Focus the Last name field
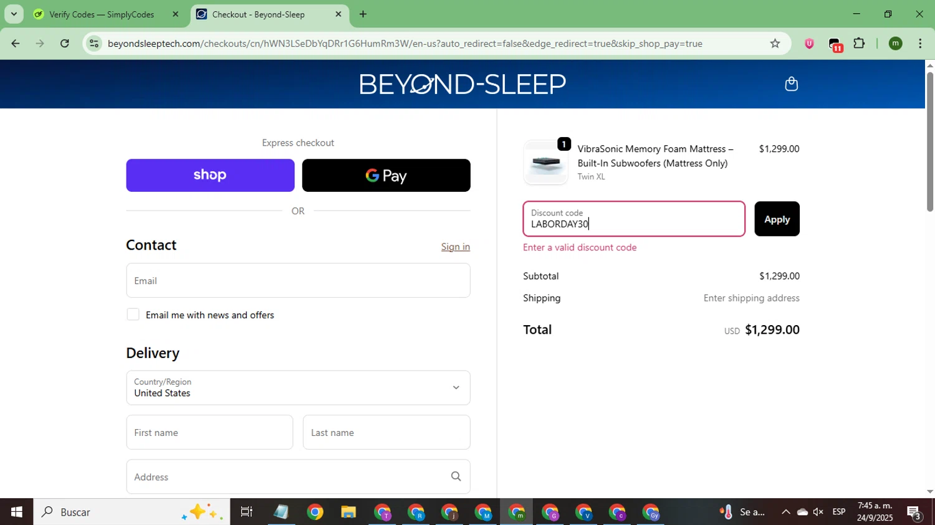The width and height of the screenshot is (935, 525). point(386,432)
